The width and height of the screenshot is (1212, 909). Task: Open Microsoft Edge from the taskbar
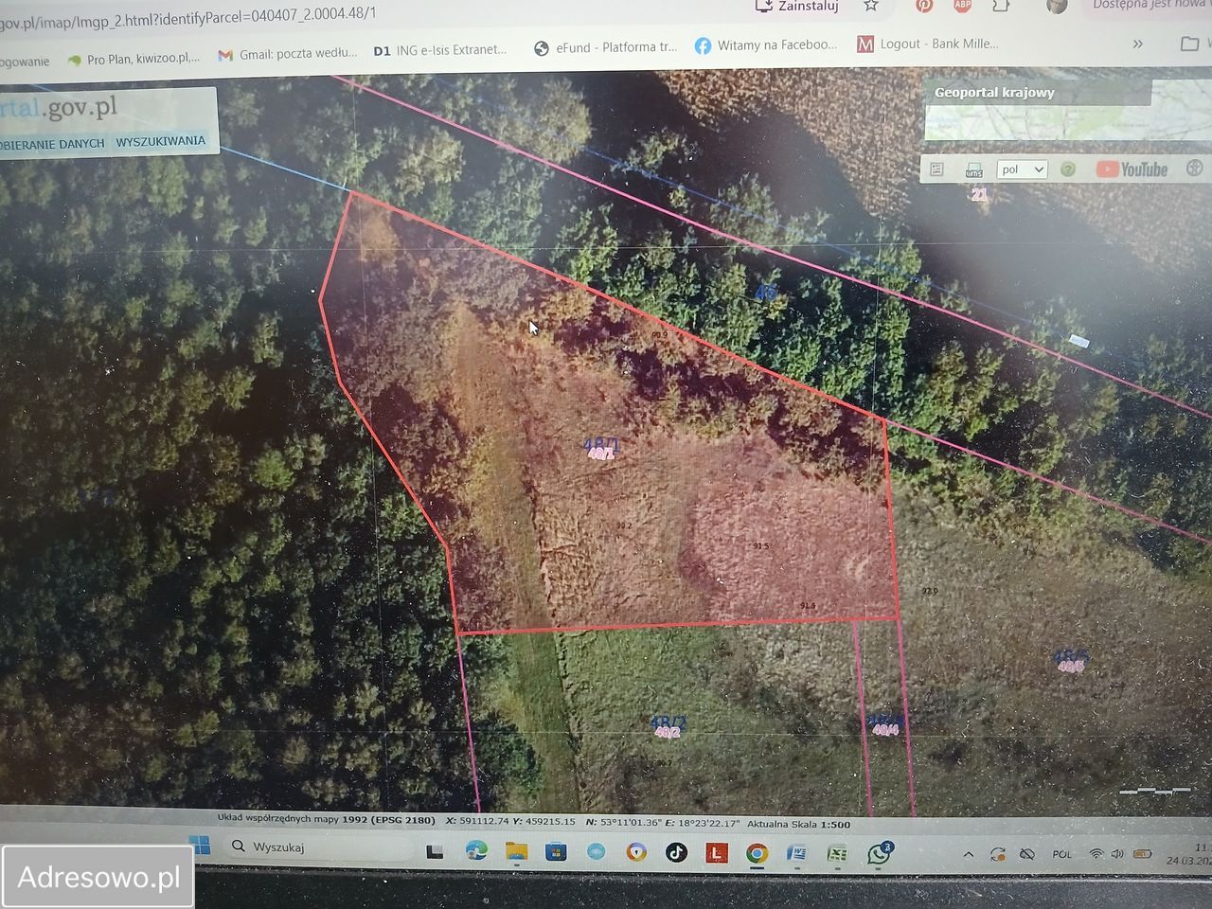click(476, 851)
